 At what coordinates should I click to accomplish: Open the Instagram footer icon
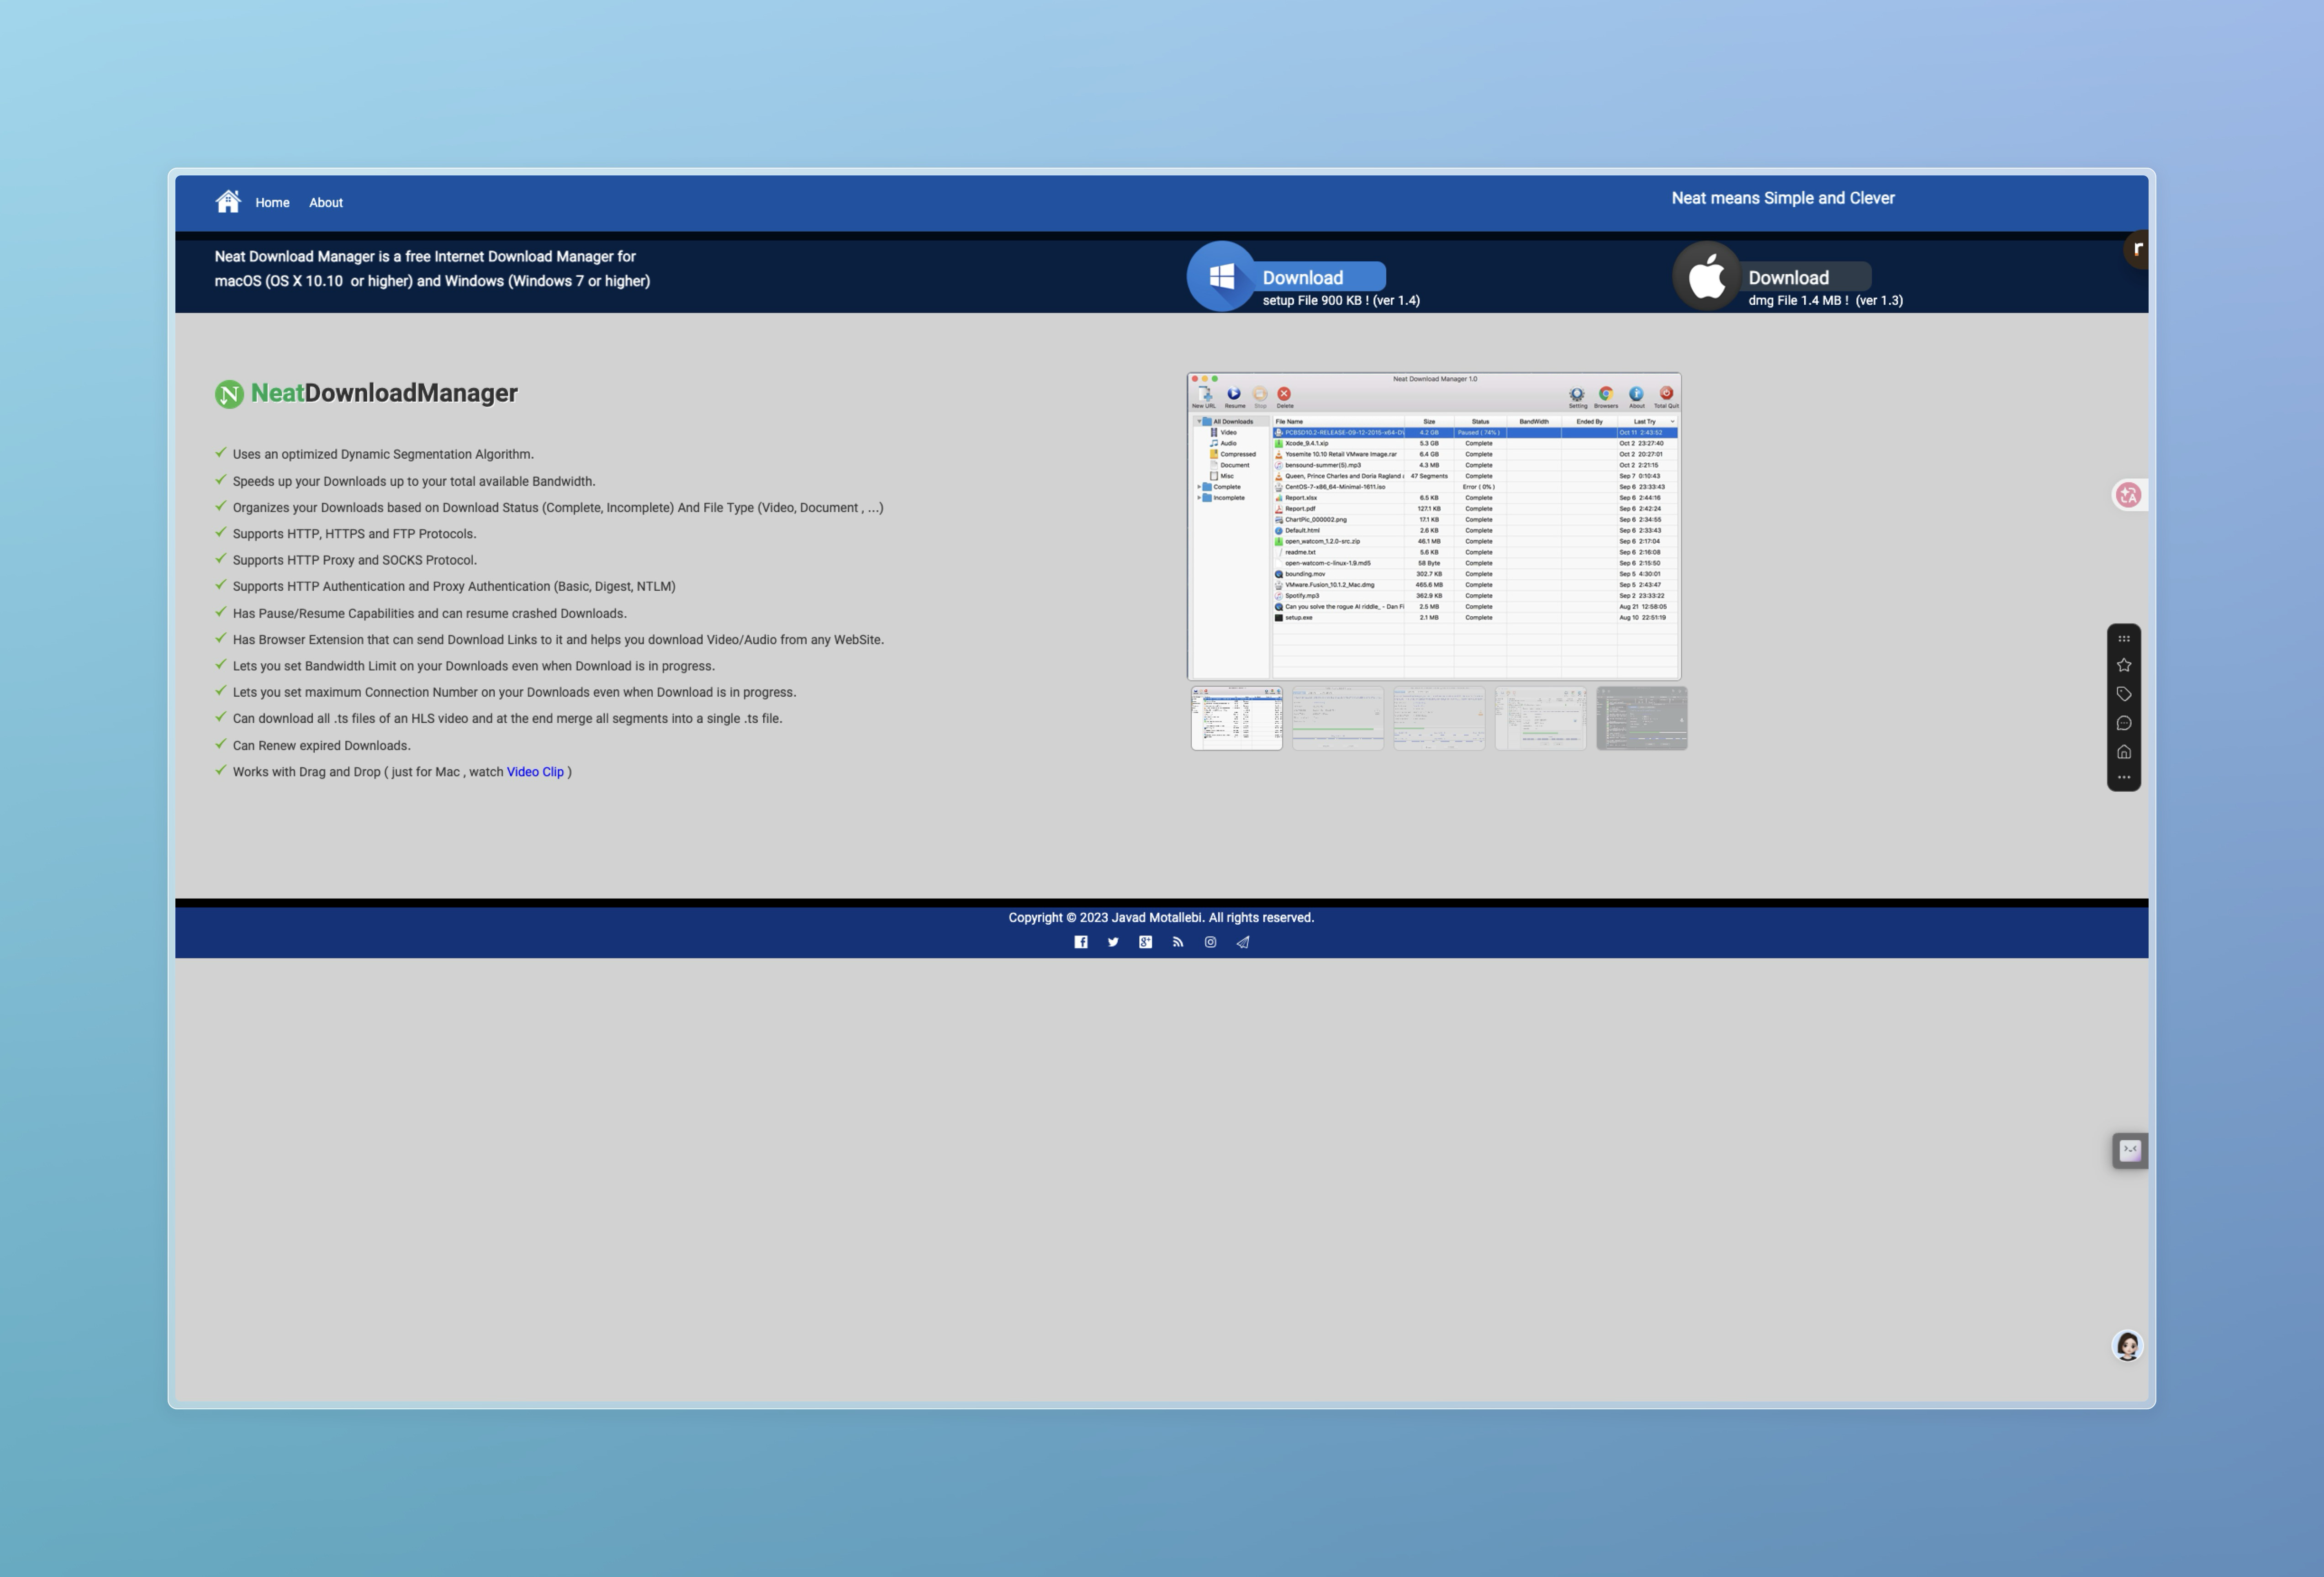(x=1210, y=942)
